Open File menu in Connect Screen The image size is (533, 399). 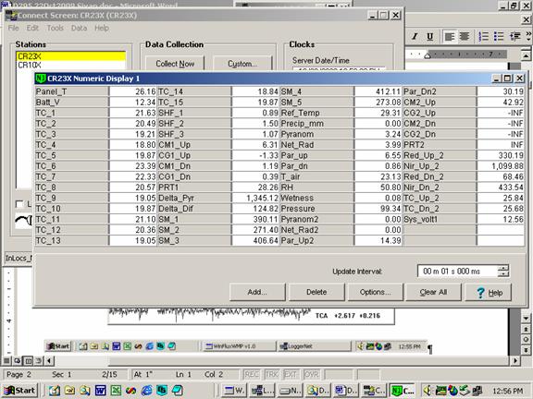pos(13,28)
